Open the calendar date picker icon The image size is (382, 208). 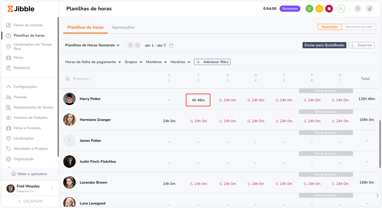pyautogui.click(x=171, y=45)
